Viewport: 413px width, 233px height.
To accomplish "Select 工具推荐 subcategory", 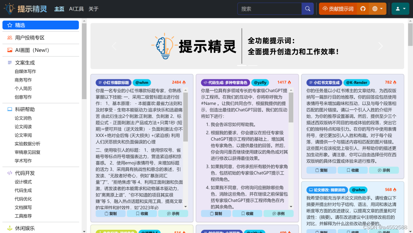I will [23, 216].
